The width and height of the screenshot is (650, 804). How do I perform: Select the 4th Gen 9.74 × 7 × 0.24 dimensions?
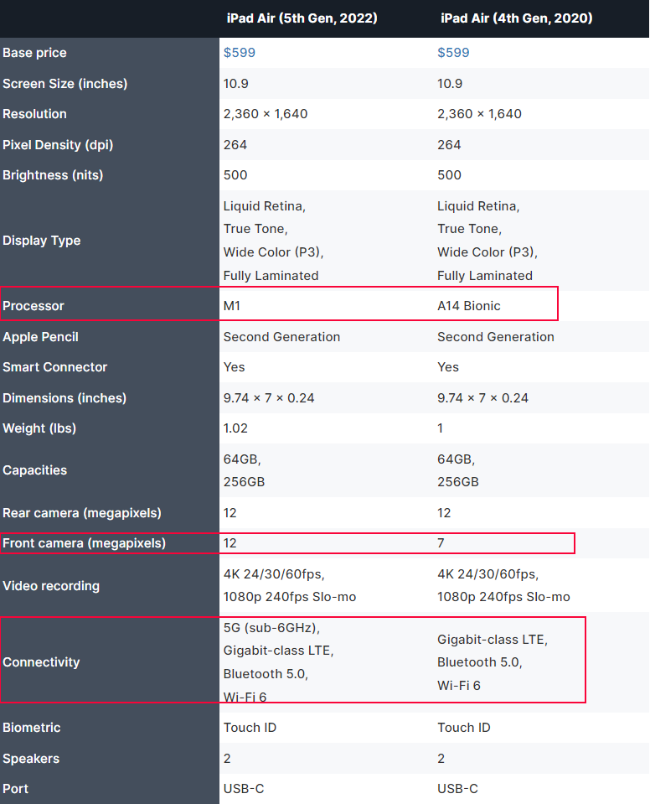[x=482, y=398]
